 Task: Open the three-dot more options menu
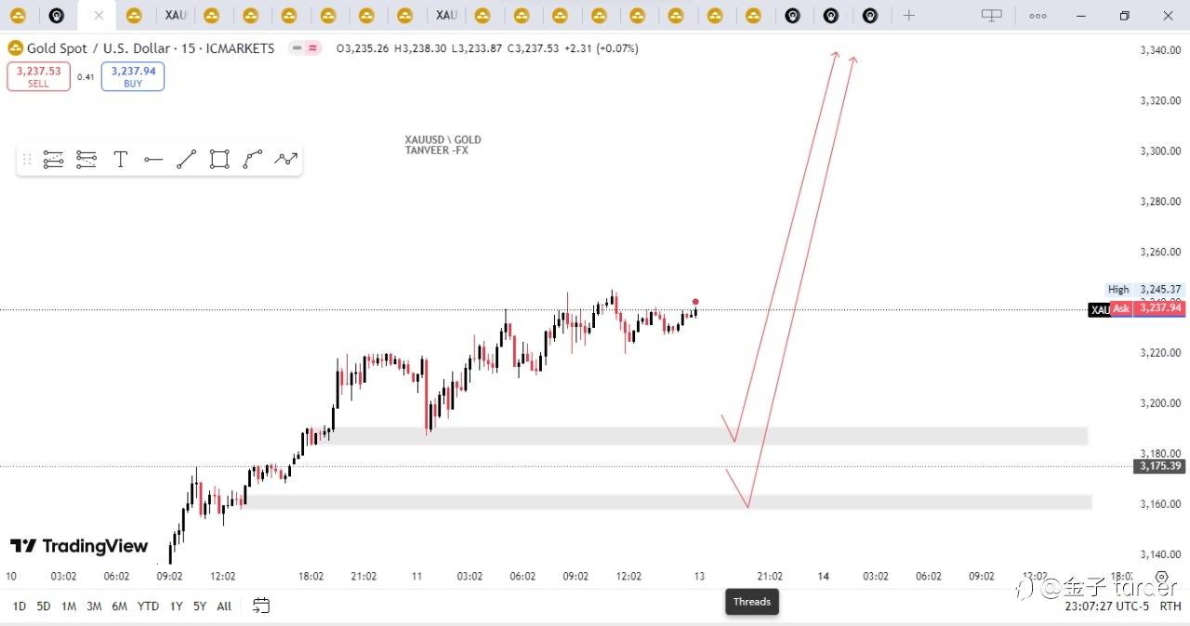(1038, 16)
